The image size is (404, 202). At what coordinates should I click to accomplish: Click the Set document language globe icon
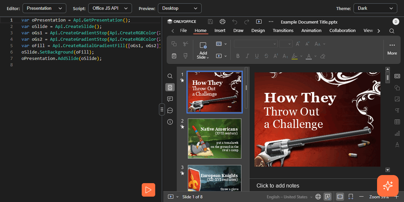(x=318, y=197)
